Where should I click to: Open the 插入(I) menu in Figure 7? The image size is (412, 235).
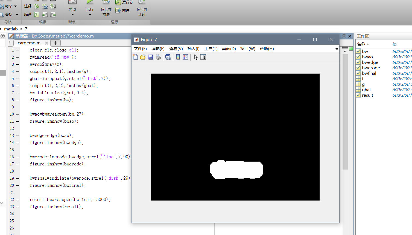(194, 49)
